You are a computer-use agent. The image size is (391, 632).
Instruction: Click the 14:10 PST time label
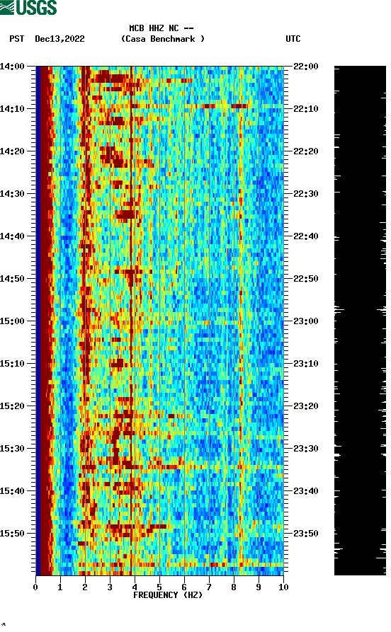12,109
